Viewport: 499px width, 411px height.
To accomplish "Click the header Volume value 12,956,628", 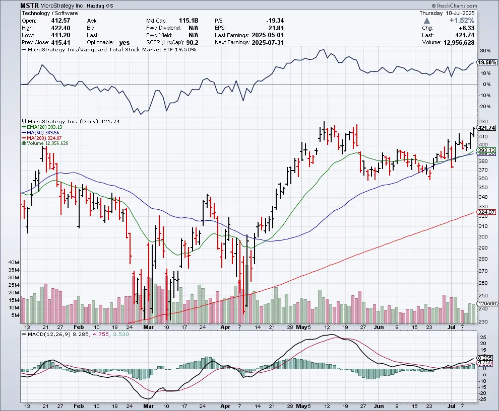I will click(x=459, y=43).
